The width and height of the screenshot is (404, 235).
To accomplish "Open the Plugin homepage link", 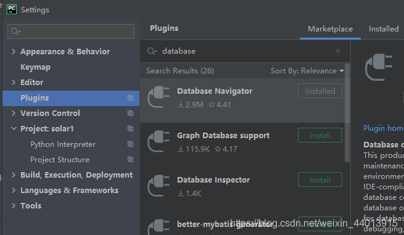I will 384,128.
